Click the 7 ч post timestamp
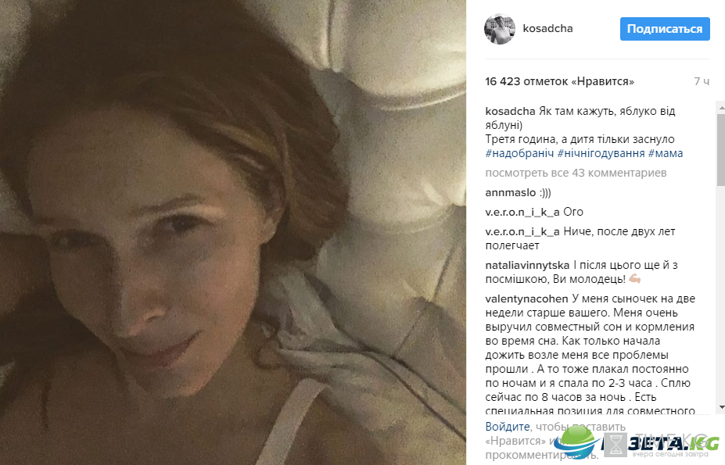This screenshot has height=465, width=725. [x=702, y=81]
